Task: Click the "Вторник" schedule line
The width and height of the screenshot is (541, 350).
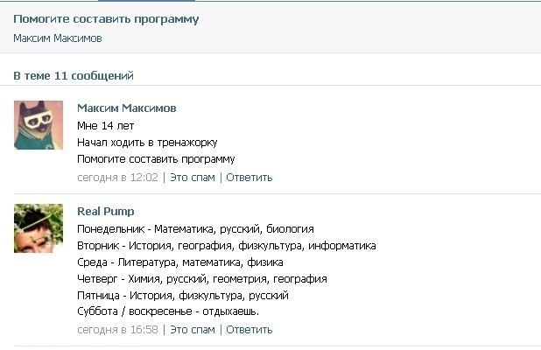Action: tap(226, 246)
